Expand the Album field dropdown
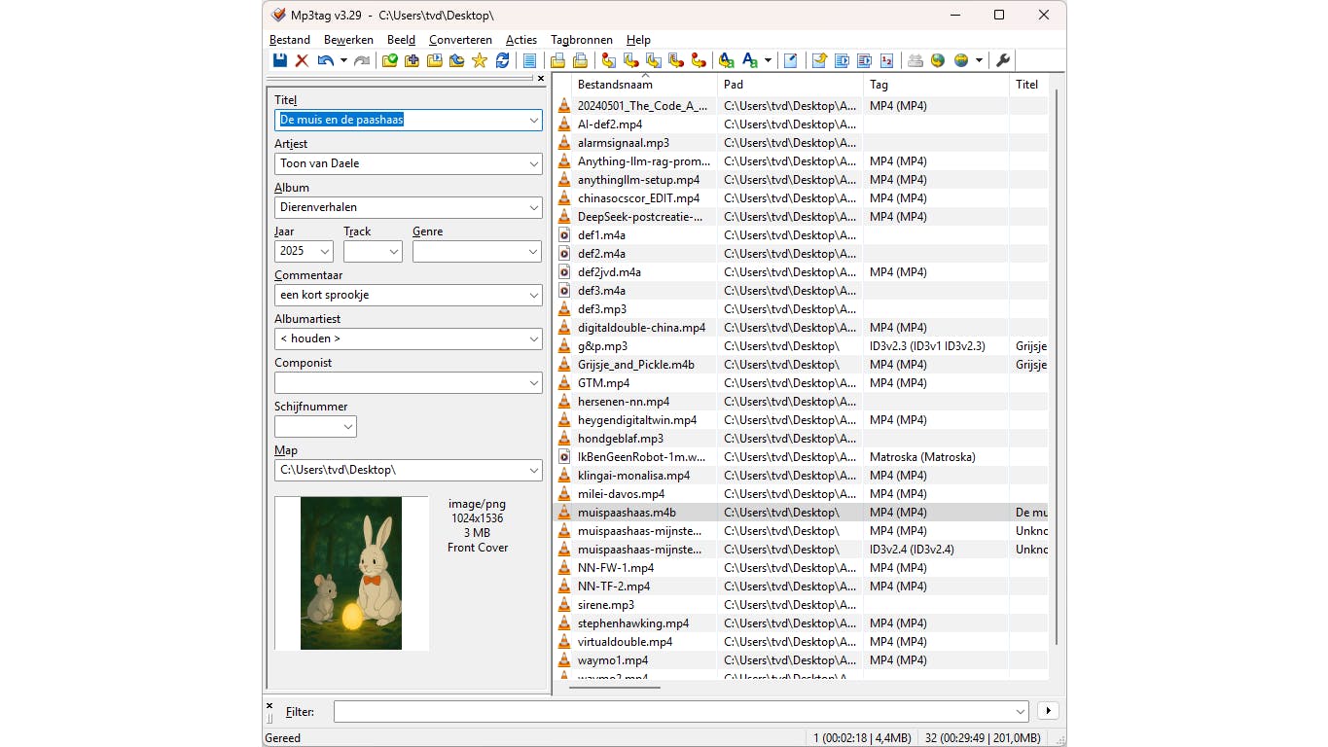This screenshot has width=1328, height=747. click(533, 207)
